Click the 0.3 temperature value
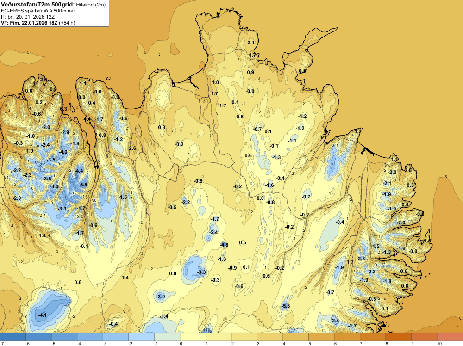 tap(162, 127)
